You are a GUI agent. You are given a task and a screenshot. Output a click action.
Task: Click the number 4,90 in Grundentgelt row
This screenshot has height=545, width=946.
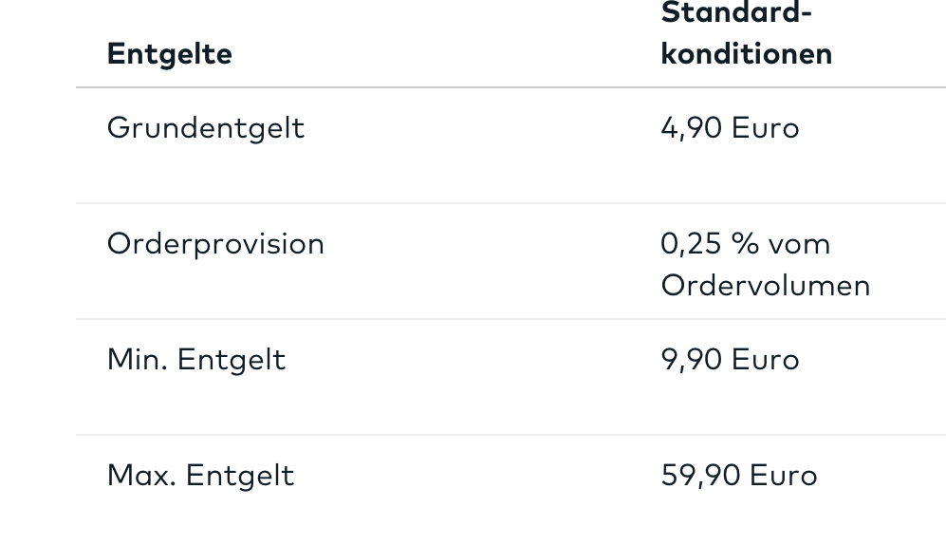click(692, 128)
